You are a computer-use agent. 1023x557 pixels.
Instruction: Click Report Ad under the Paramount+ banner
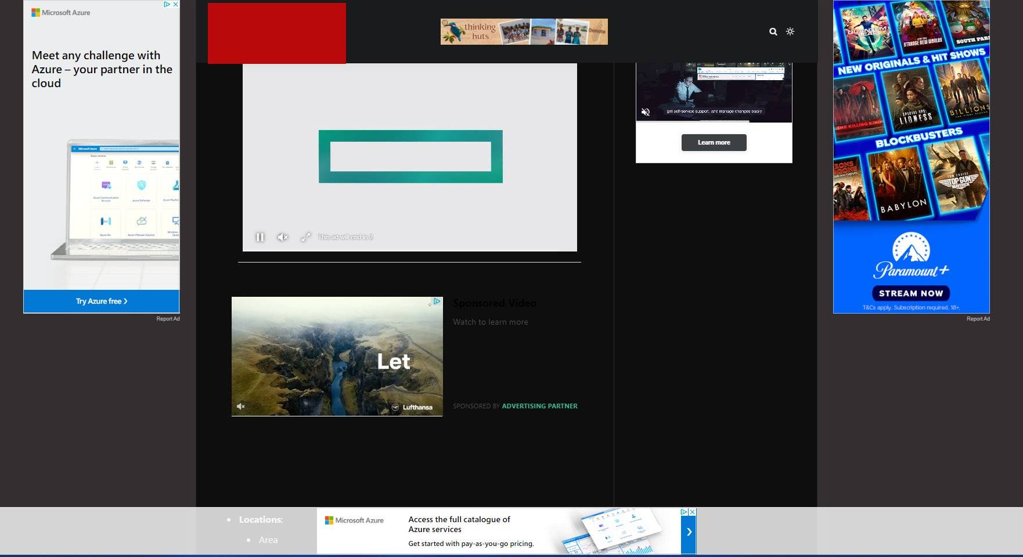978,319
